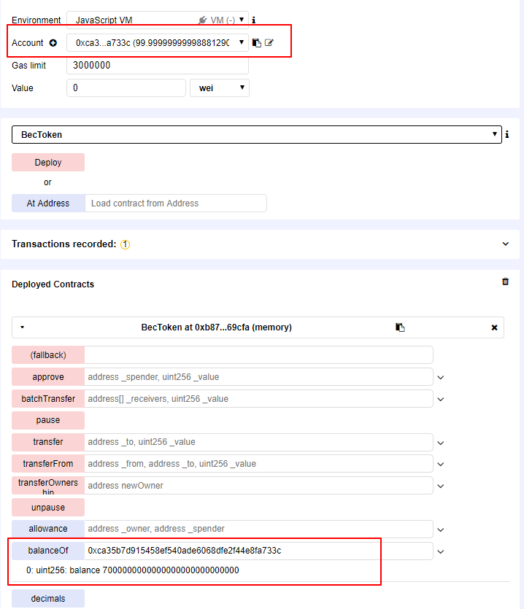
Task: Click info icon next to Environment dropdown
Action: [x=254, y=20]
